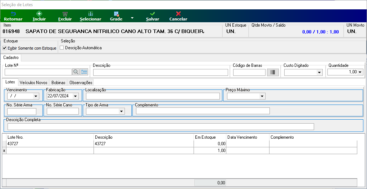Viewport: 367px width, 189px height.
Task: Switch to the Observações tab
Action: click(x=81, y=83)
